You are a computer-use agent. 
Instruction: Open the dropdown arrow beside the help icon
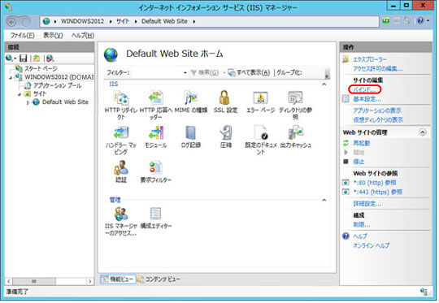(428, 21)
